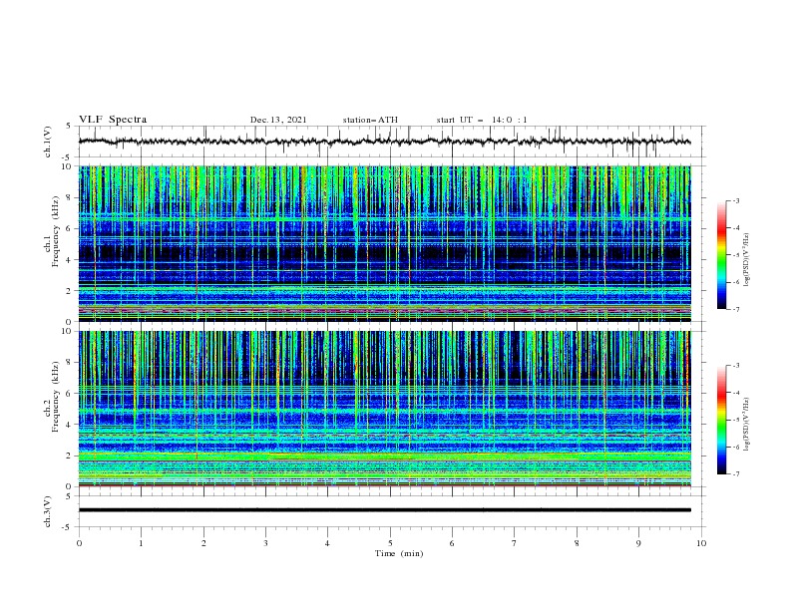The width and height of the screenshot is (790, 610).
Task: Click inside the ch.2 spectrogram panel
Action: point(385,409)
